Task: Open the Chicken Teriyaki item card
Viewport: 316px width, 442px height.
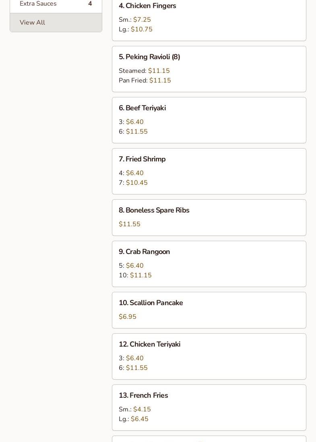Action: click(x=149, y=345)
